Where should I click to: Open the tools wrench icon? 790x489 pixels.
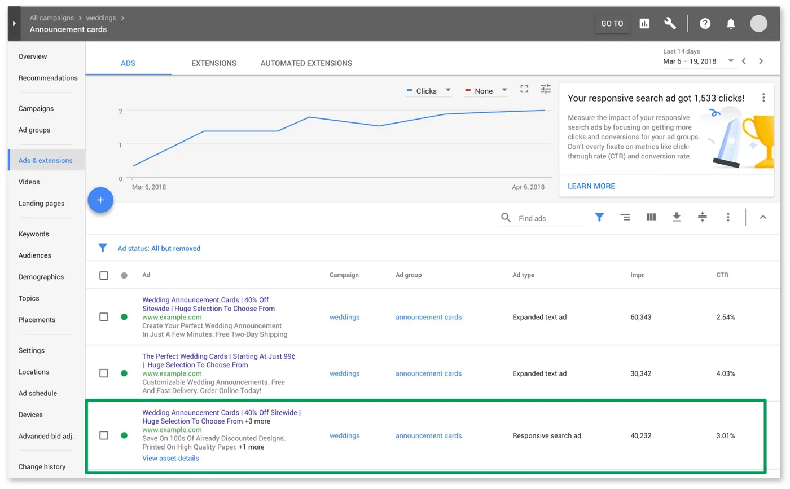670,24
